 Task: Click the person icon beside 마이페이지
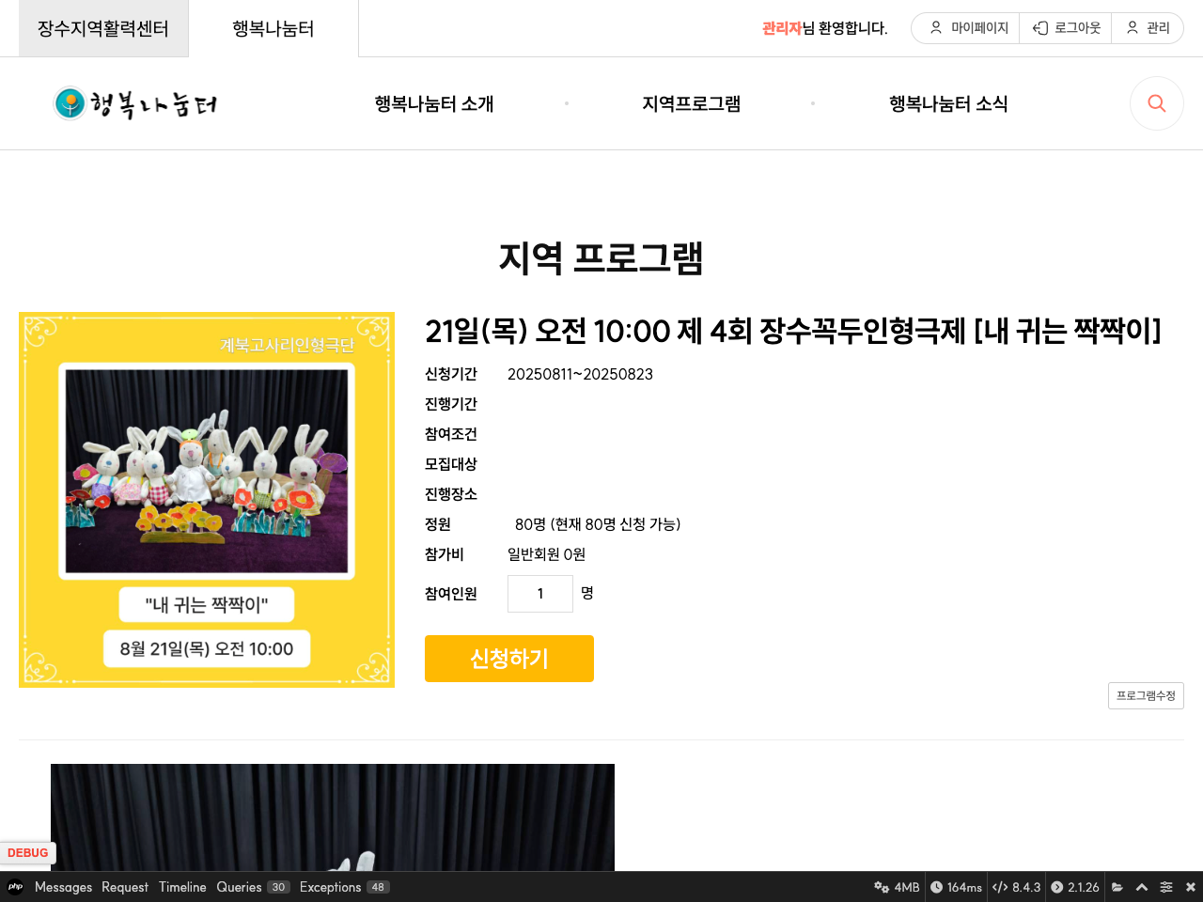tap(935, 28)
